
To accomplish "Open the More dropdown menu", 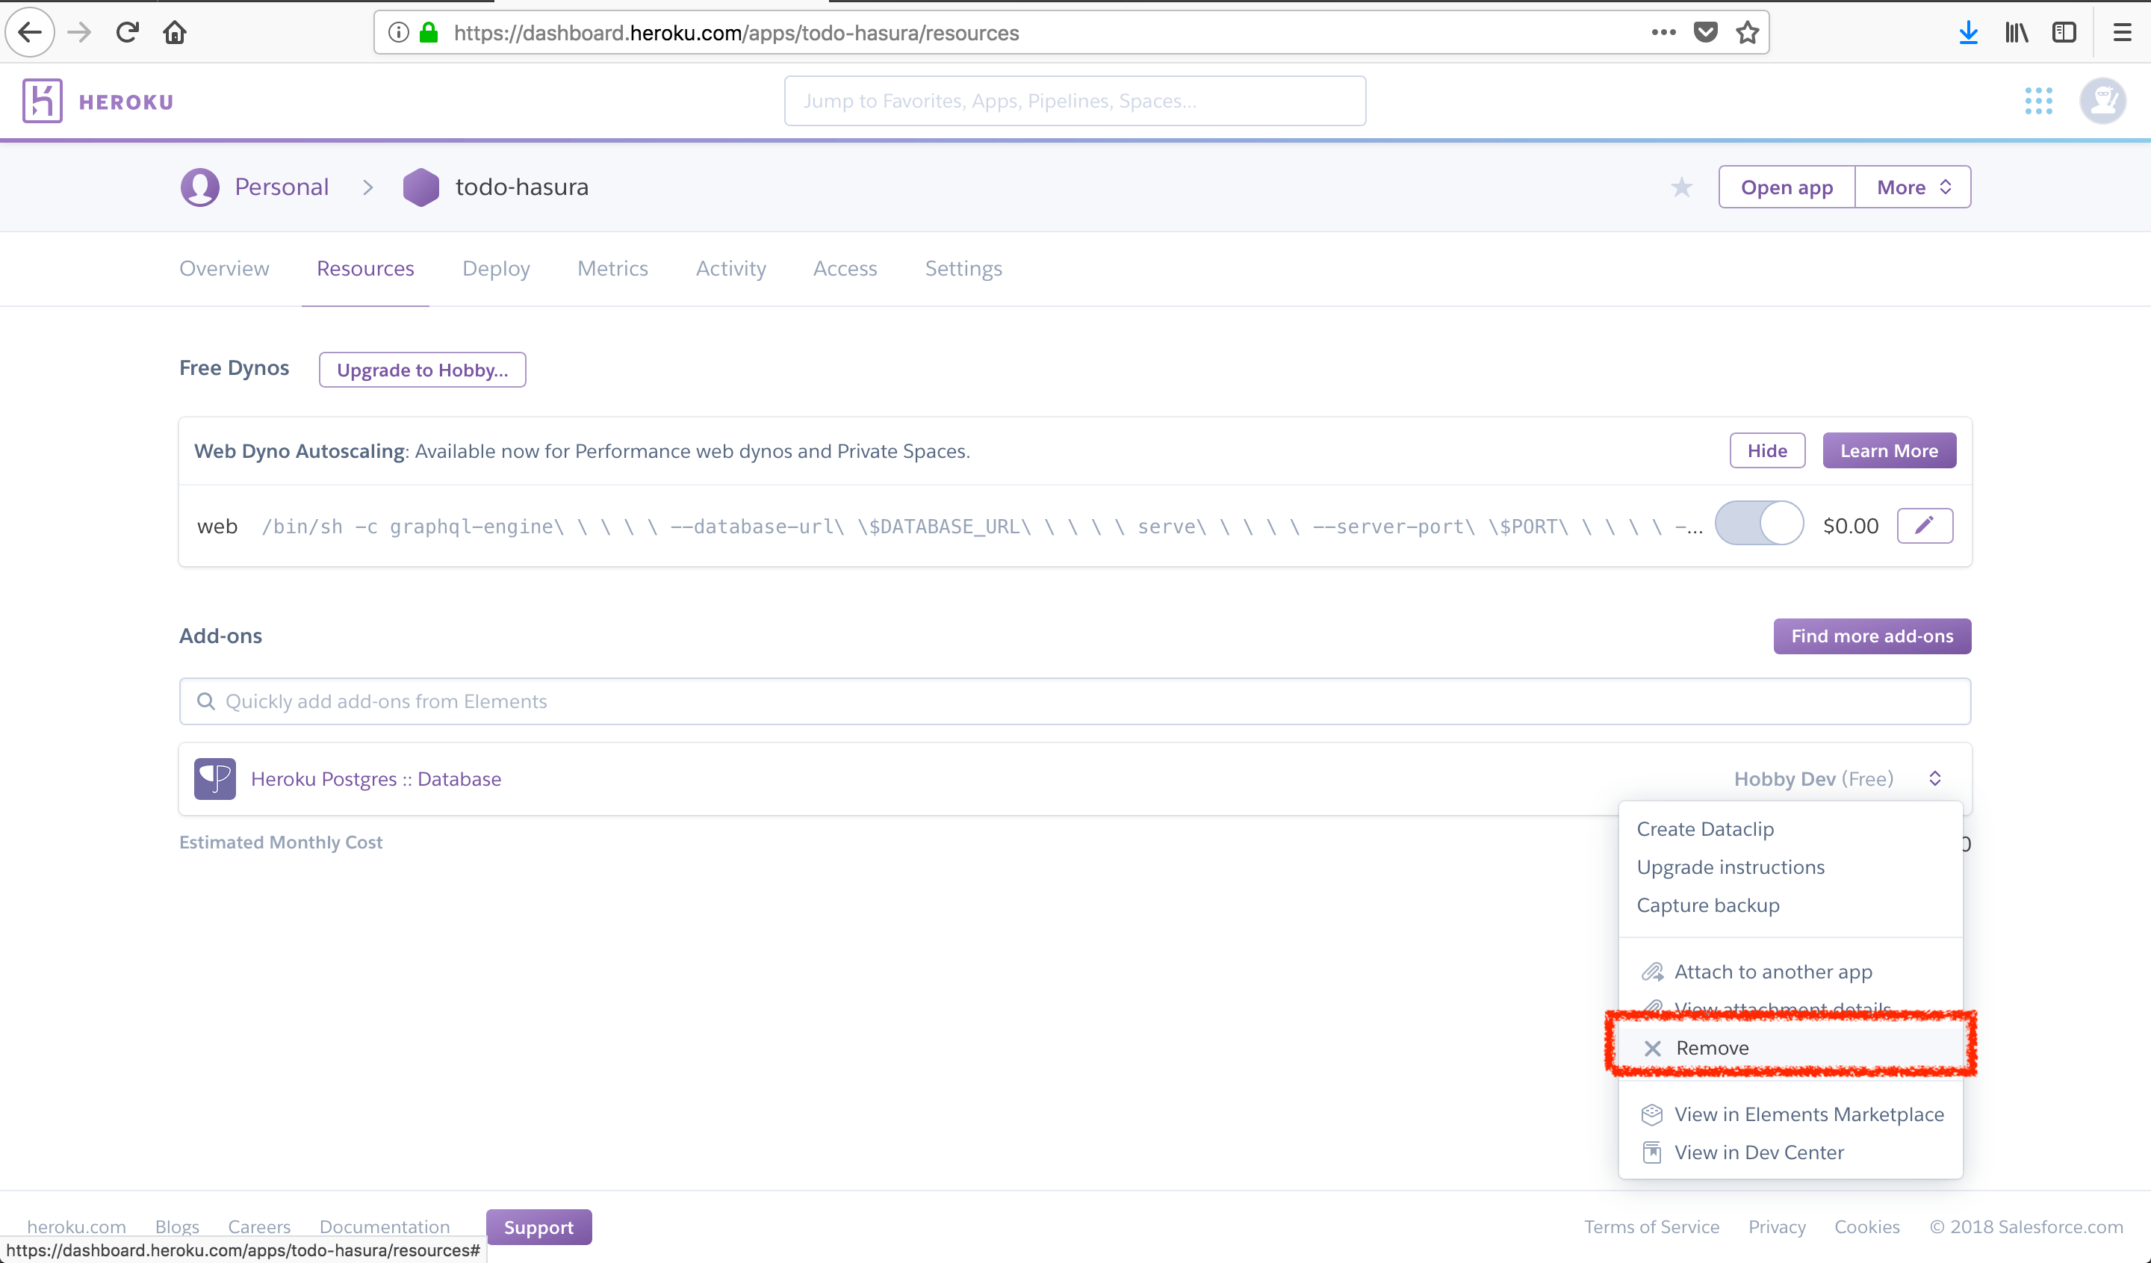I will tap(1913, 187).
